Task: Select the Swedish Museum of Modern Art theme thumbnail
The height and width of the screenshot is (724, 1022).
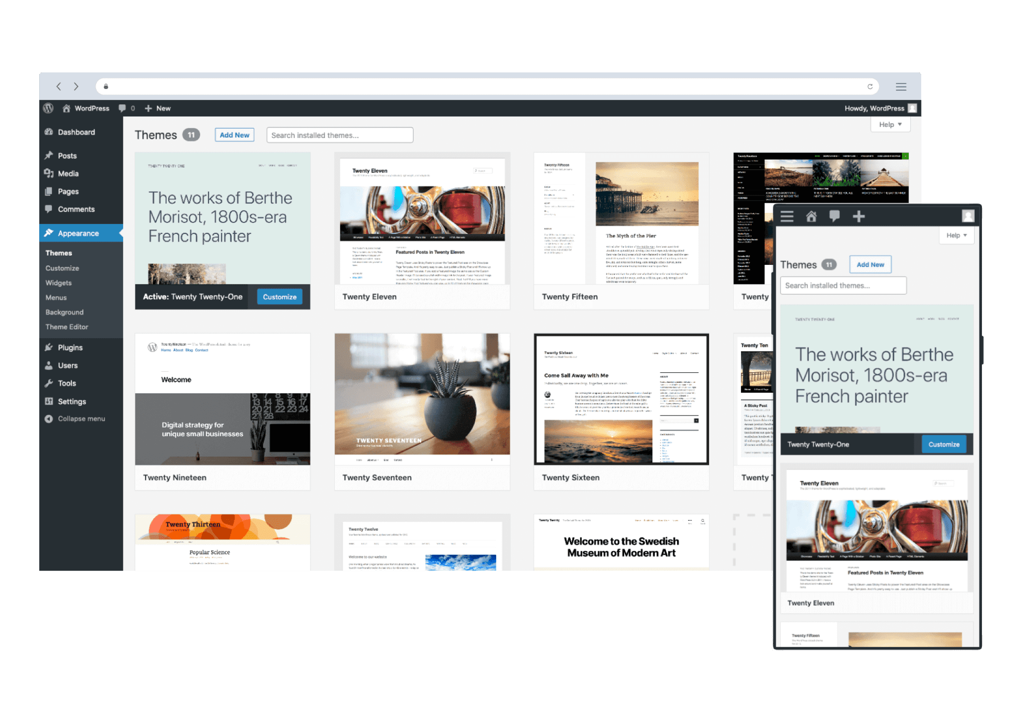Action: click(621, 543)
